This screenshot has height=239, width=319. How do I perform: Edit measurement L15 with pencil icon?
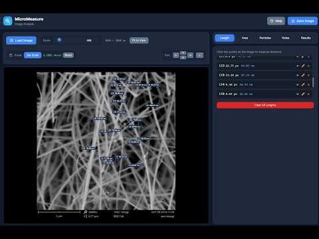303,94
